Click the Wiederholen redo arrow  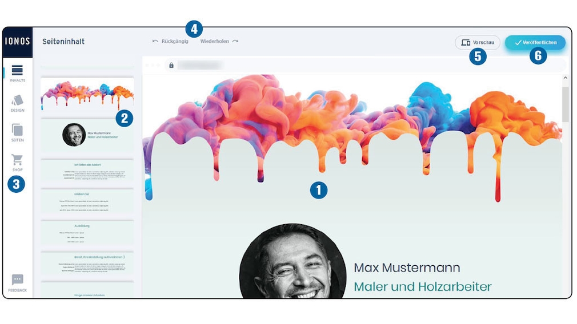click(235, 42)
